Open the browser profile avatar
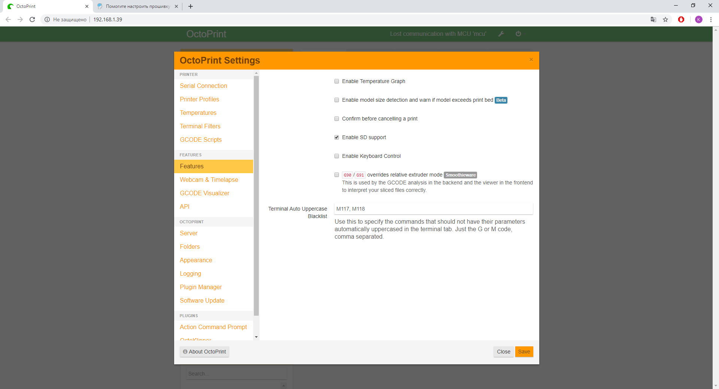 tap(699, 19)
